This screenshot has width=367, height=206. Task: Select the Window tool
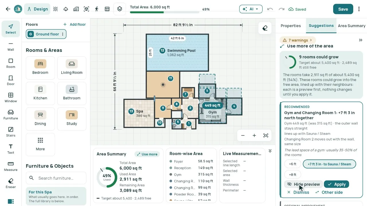11,97
